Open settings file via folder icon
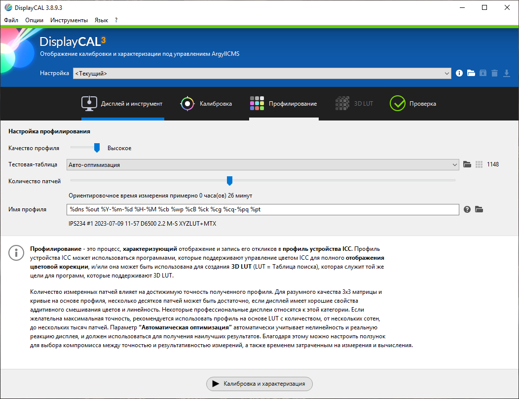 pyautogui.click(x=471, y=73)
